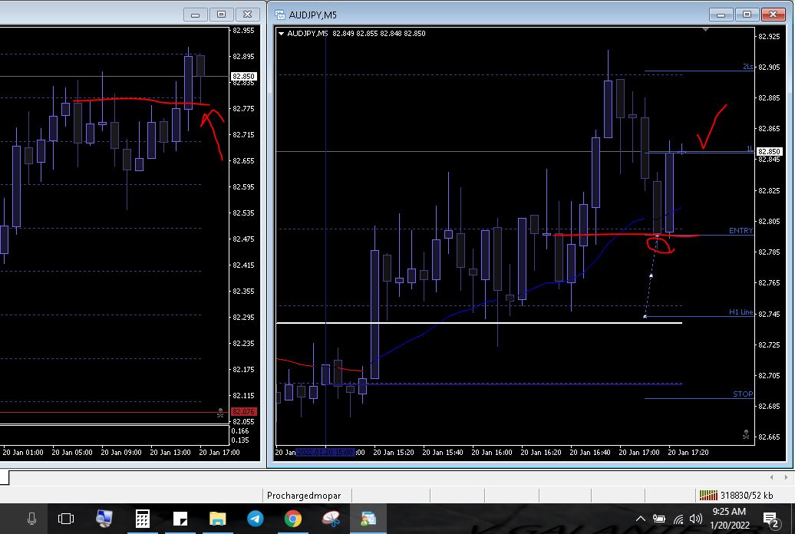The height and width of the screenshot is (534, 795).
Task: Open Telegram from the taskbar
Action: (x=256, y=519)
